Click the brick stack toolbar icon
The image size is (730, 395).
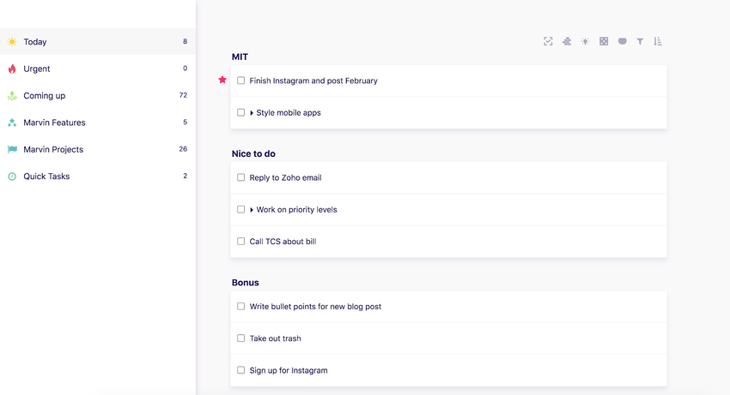pyautogui.click(x=567, y=41)
